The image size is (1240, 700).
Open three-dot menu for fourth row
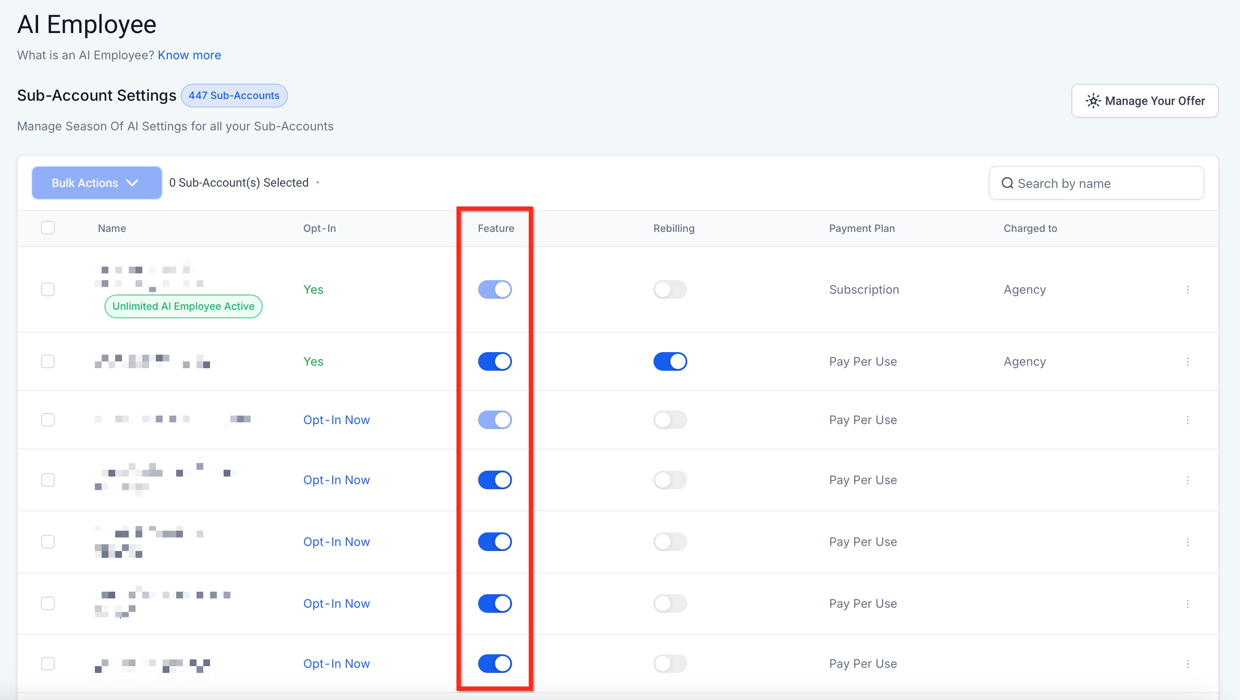pyautogui.click(x=1187, y=480)
